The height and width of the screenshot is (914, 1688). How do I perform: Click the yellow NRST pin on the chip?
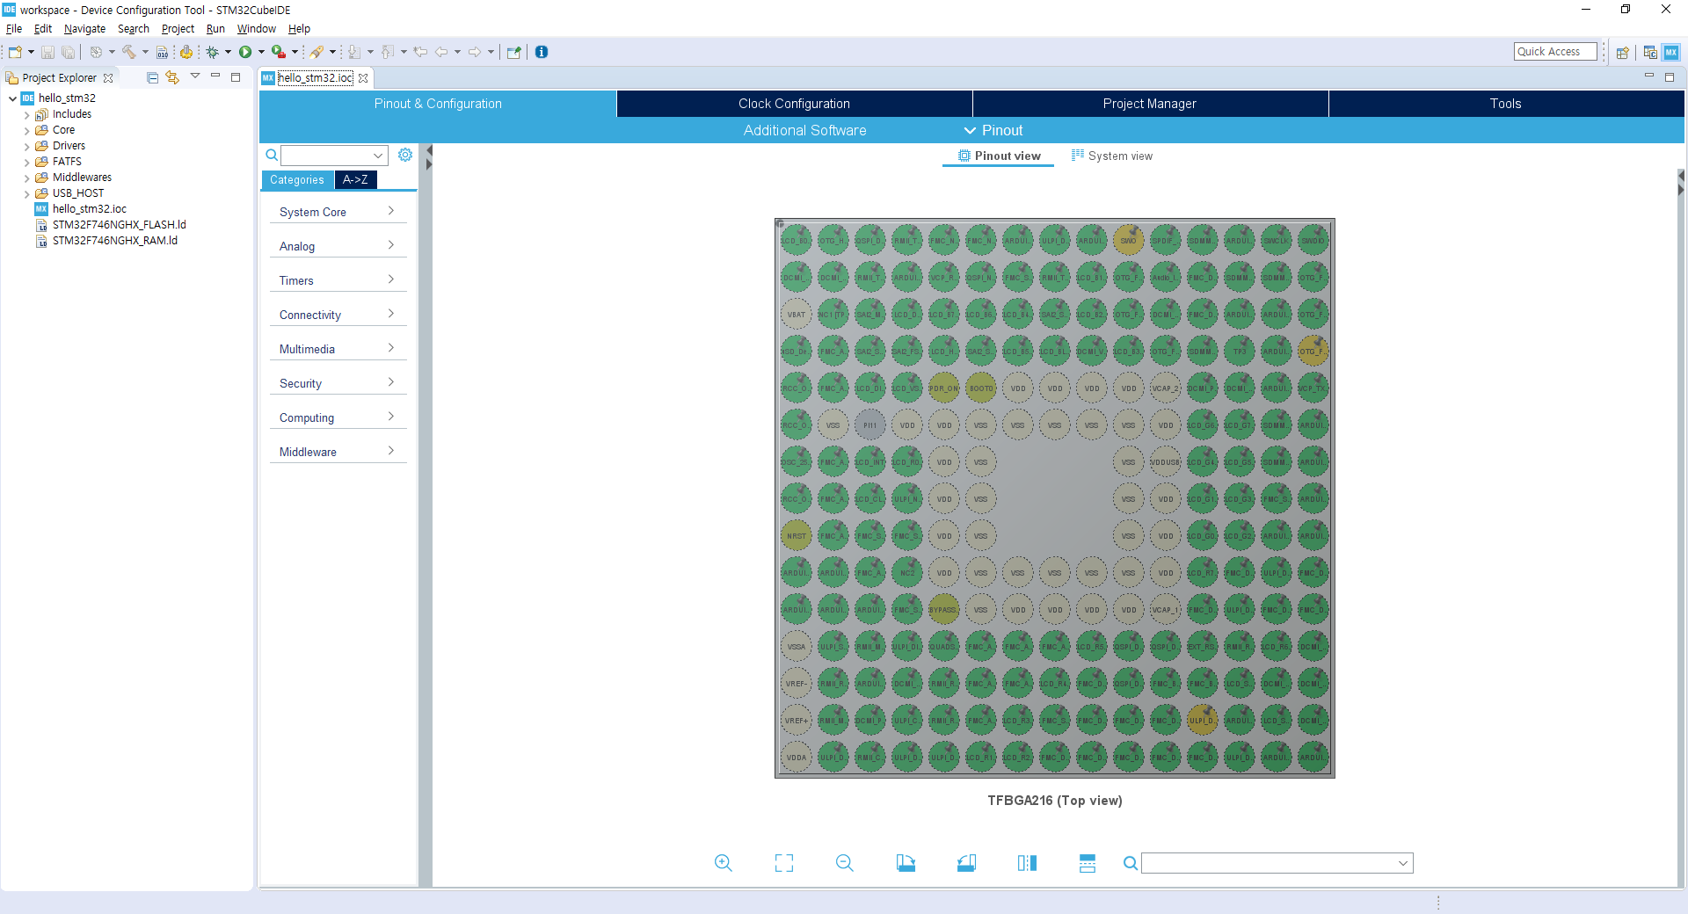pos(797,536)
